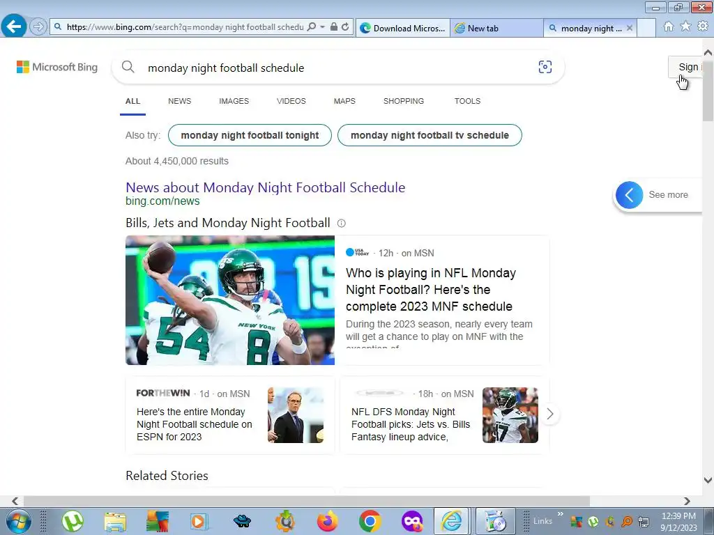
Task: Open the NFL DFS picks article
Action: 410,424
